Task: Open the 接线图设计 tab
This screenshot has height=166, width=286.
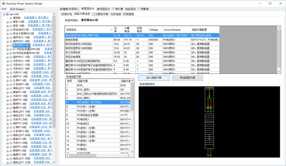Action: (x=103, y=9)
